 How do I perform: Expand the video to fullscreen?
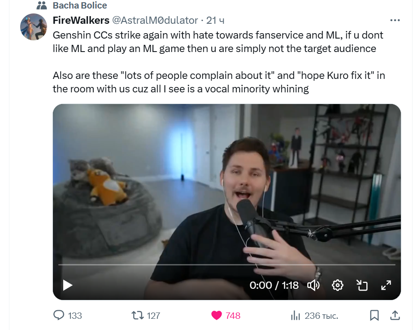(386, 285)
